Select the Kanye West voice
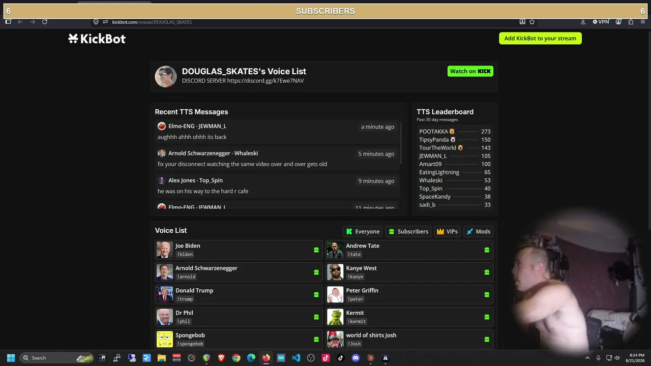The height and width of the screenshot is (366, 651). pos(409,272)
